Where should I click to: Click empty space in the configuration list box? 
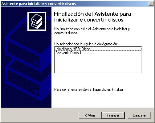[x=98, y=64]
